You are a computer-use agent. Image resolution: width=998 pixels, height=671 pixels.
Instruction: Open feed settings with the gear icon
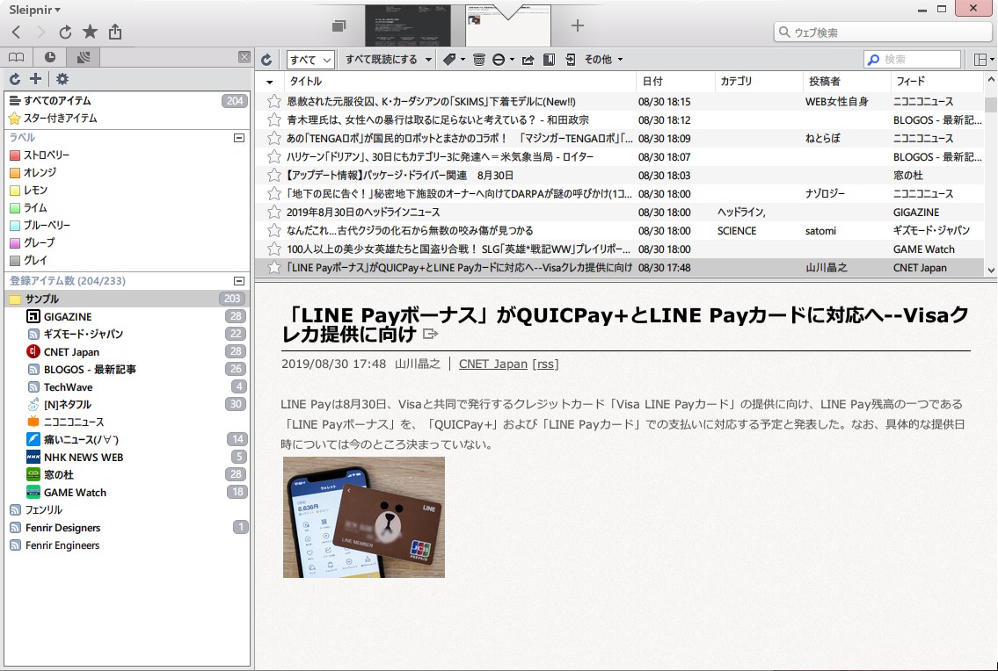[62, 79]
